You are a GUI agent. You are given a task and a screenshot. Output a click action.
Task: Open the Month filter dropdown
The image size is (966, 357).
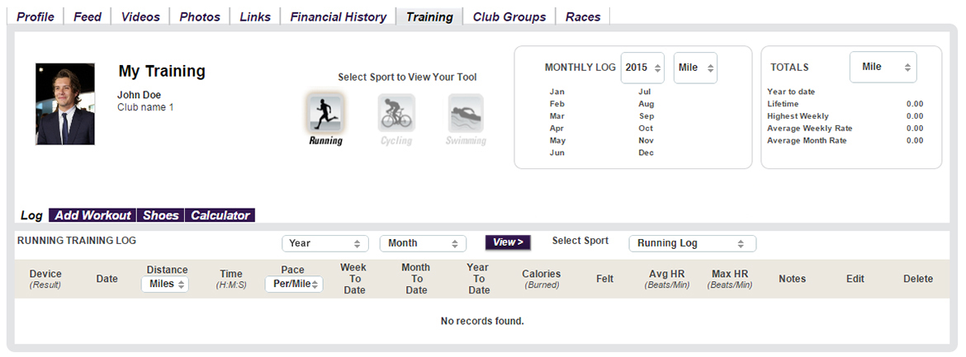tap(423, 243)
